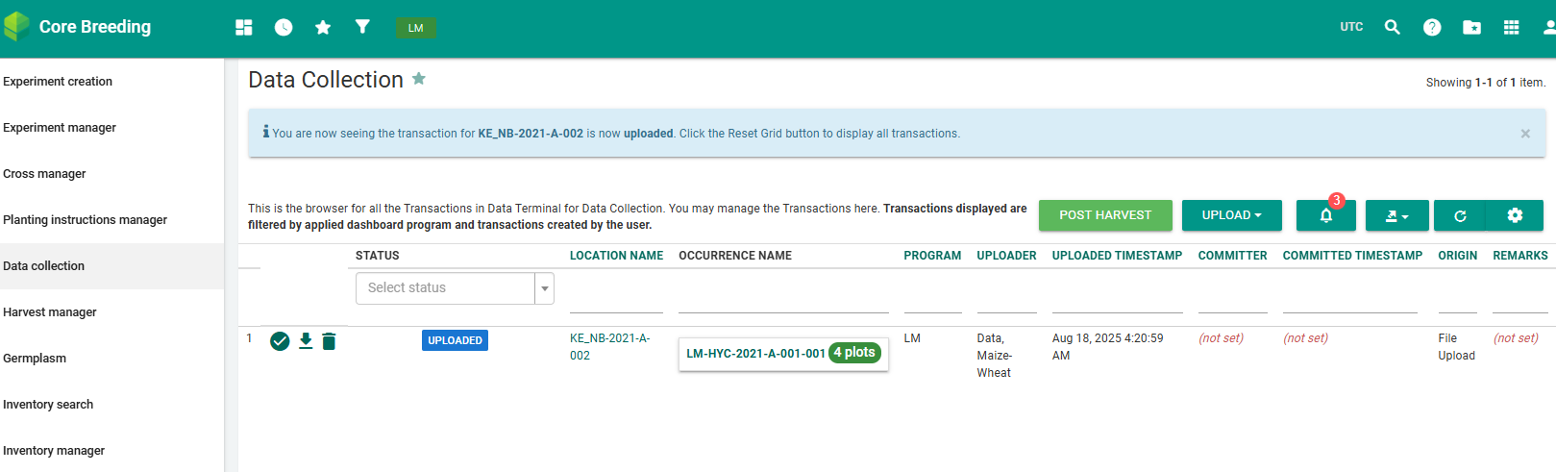Viewport: 1556px width, 472px height.
Task: Delete transaction using the trash icon
Action: (329, 341)
